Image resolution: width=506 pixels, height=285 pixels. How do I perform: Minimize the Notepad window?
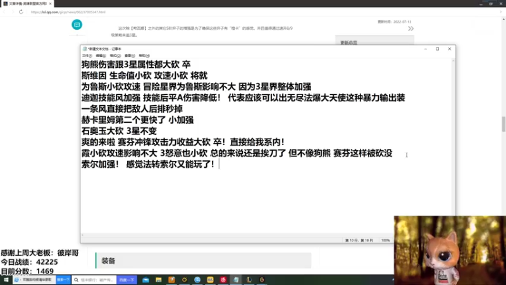tap(426, 49)
